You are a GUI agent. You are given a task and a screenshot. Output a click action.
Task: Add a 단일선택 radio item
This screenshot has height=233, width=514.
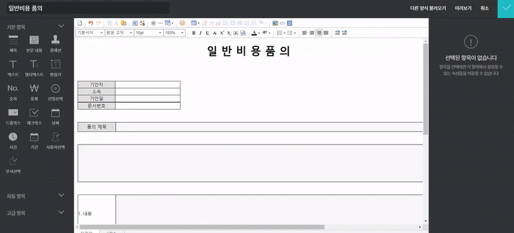coord(55,92)
